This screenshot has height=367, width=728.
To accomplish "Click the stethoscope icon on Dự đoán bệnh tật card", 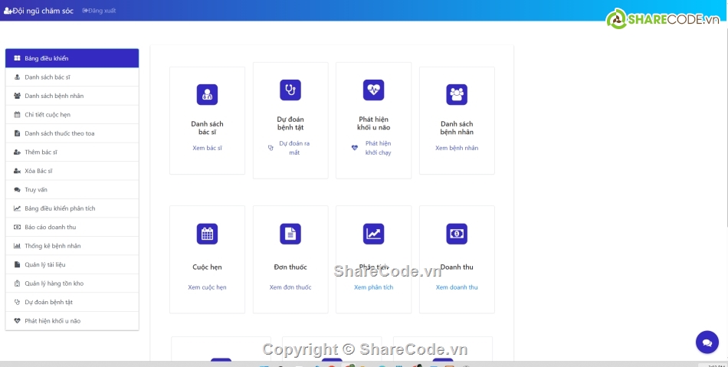I will pyautogui.click(x=290, y=90).
